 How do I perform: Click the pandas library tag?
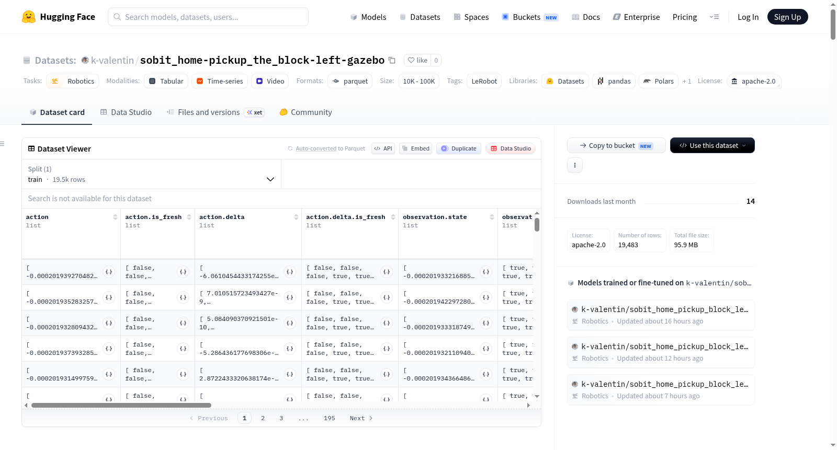point(614,81)
